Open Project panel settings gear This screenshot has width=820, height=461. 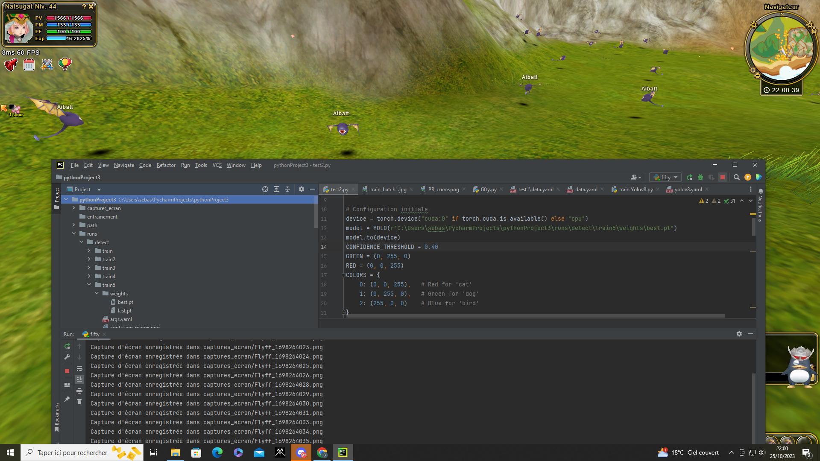[x=302, y=190]
